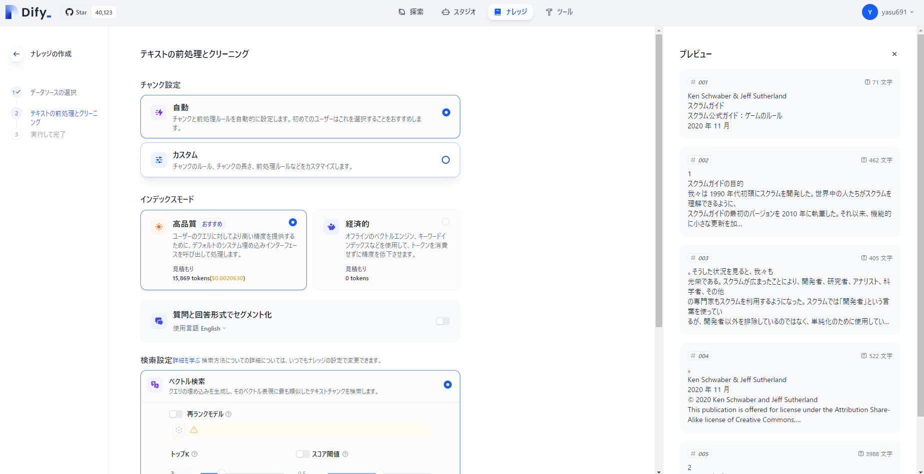
Task: Select the 経済的 radio button
Action: pyautogui.click(x=446, y=222)
